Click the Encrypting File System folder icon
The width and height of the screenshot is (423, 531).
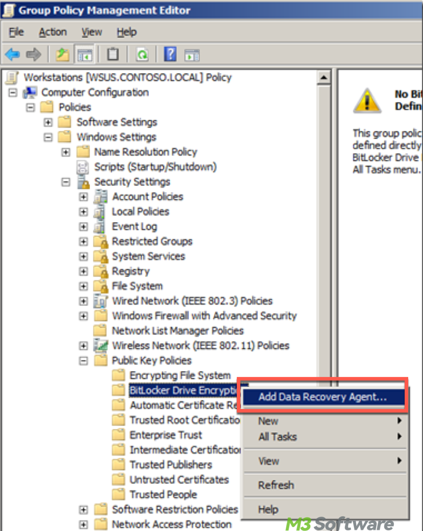[x=118, y=376]
